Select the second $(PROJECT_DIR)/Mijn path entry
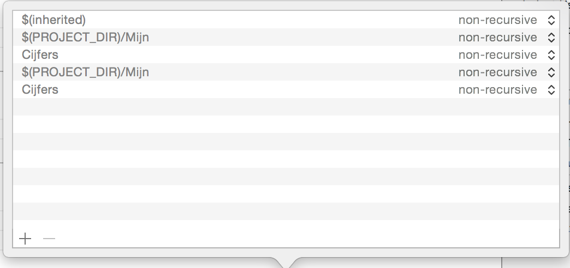 85,72
